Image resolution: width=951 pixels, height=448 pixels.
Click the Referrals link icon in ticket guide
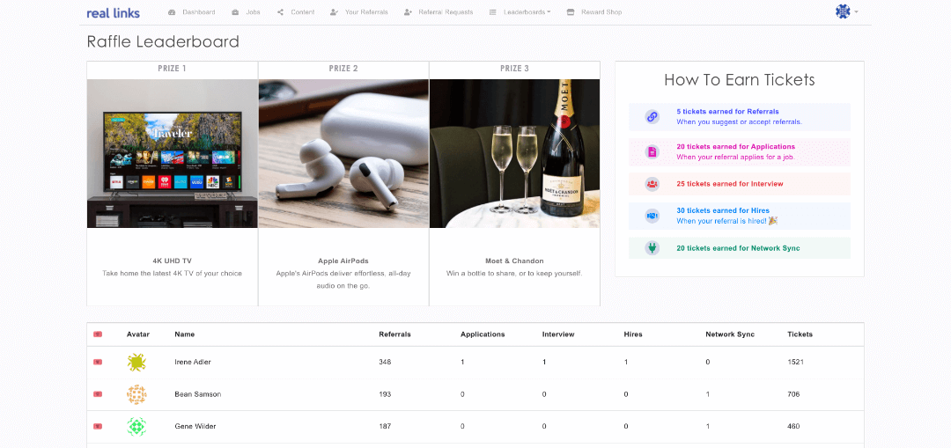pos(652,117)
